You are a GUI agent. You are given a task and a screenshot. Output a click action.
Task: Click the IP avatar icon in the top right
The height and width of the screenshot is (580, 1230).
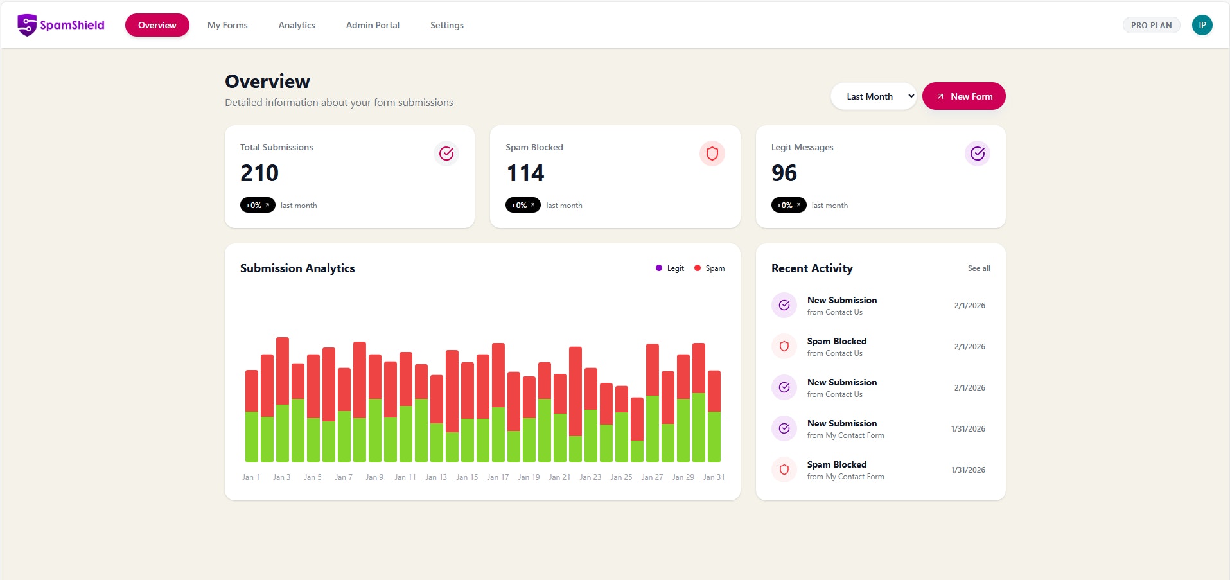(1202, 24)
